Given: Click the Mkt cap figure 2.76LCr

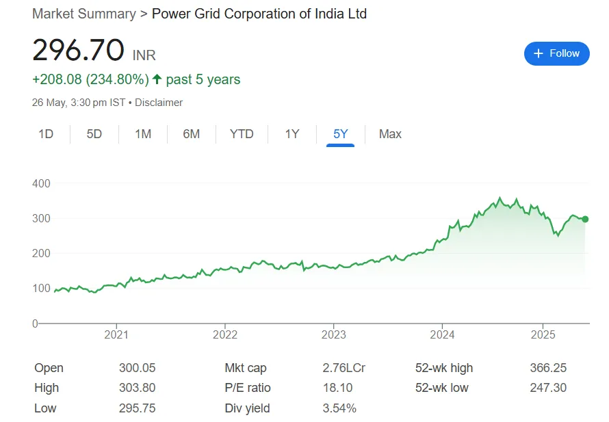Looking at the screenshot, I should (x=346, y=368).
